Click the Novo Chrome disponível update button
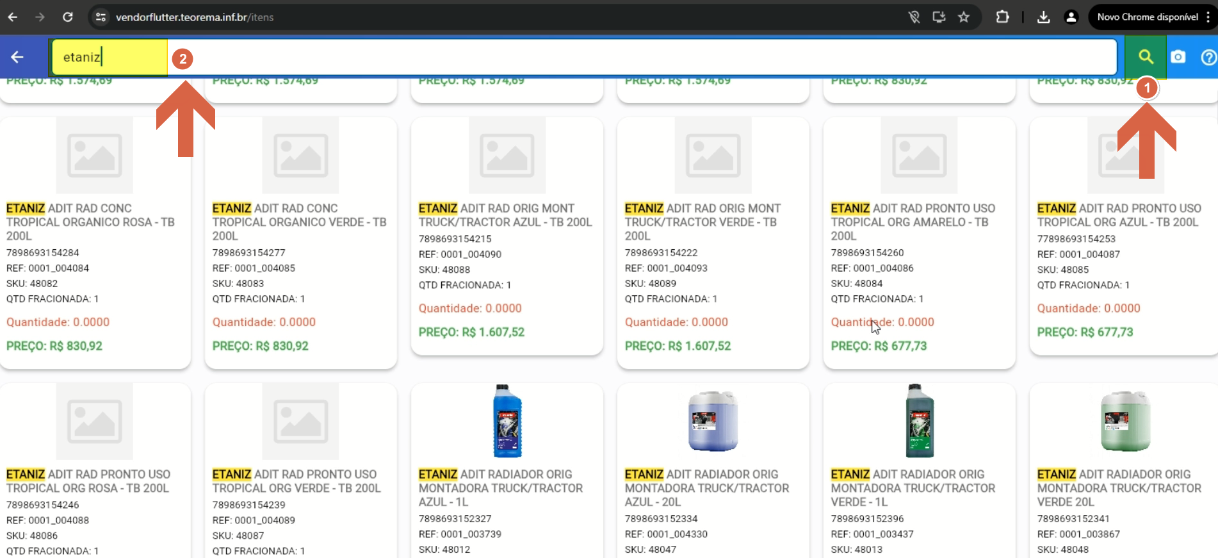The image size is (1218, 558). [1147, 17]
